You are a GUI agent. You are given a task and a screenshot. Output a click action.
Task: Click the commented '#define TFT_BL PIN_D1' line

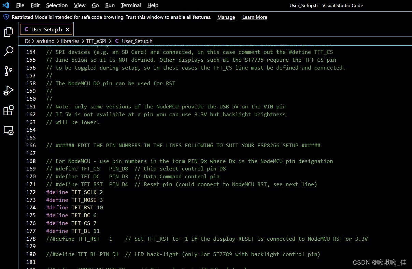[183, 254]
